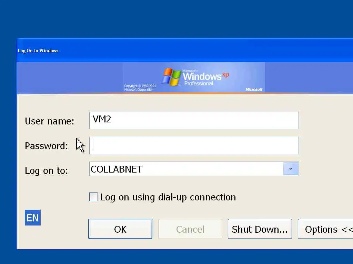
Task: Click the Windows XP Professional logo banner
Action: pos(194,77)
